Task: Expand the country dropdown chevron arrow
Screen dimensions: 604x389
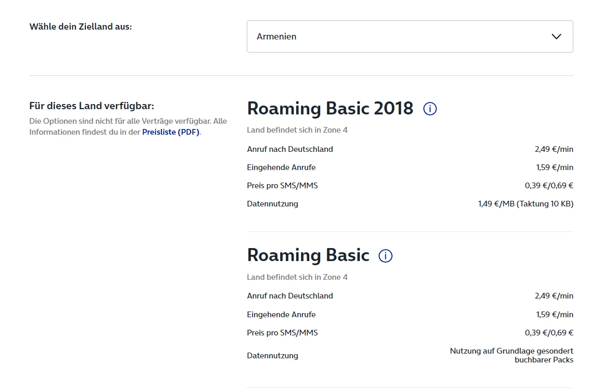Action: click(x=556, y=36)
